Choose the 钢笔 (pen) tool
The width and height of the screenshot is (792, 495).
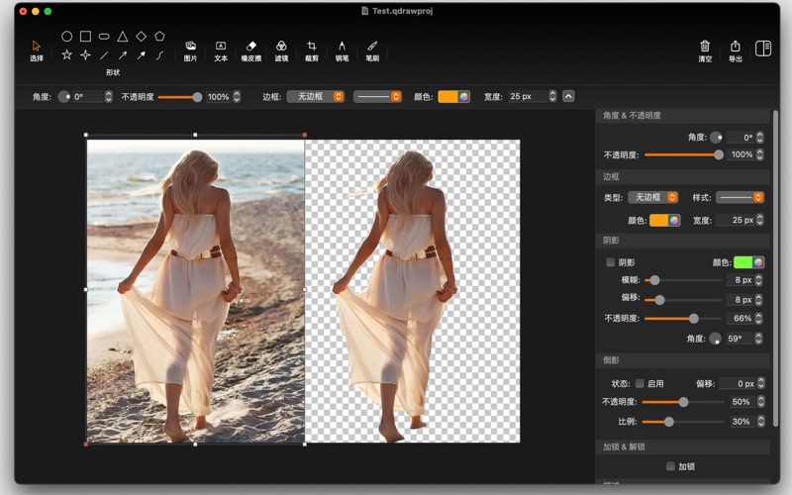[x=342, y=47]
